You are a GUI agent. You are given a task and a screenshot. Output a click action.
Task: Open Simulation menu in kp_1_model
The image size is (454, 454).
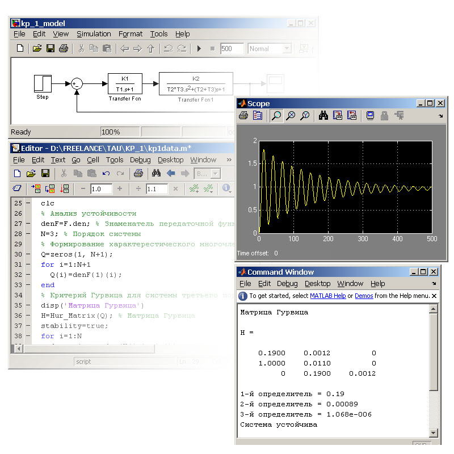pyautogui.click(x=94, y=34)
